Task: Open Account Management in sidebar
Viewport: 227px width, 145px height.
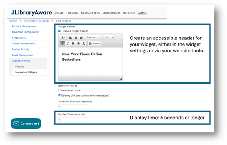Action: point(24,26)
